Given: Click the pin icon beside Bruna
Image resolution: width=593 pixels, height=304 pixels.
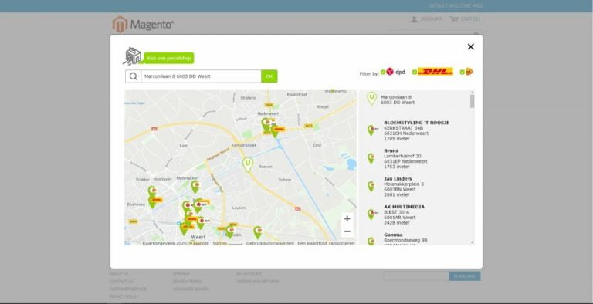Looking at the screenshot, I should [371, 158].
